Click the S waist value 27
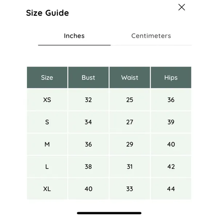Viewport: 218px width, 218px height. pos(130,122)
